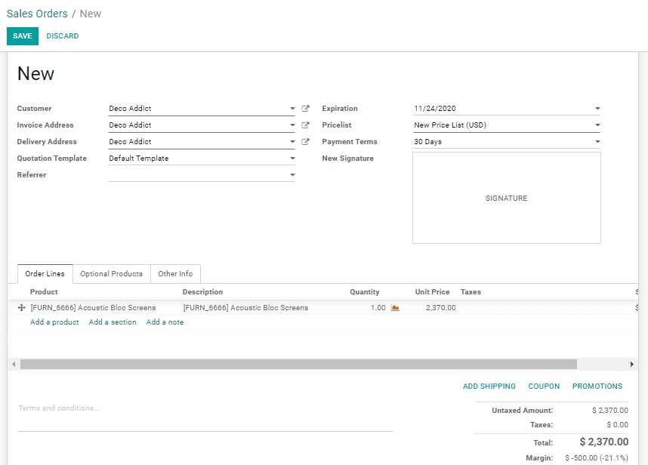Image resolution: width=648 pixels, height=465 pixels.
Task: Click the Margin value $ -500.00 (-21.1%)
Action: (597, 458)
